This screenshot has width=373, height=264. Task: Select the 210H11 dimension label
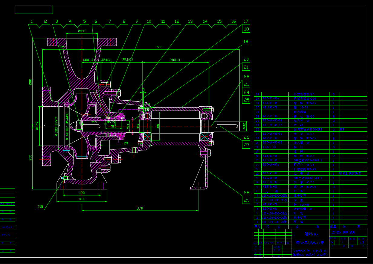(x=175, y=60)
